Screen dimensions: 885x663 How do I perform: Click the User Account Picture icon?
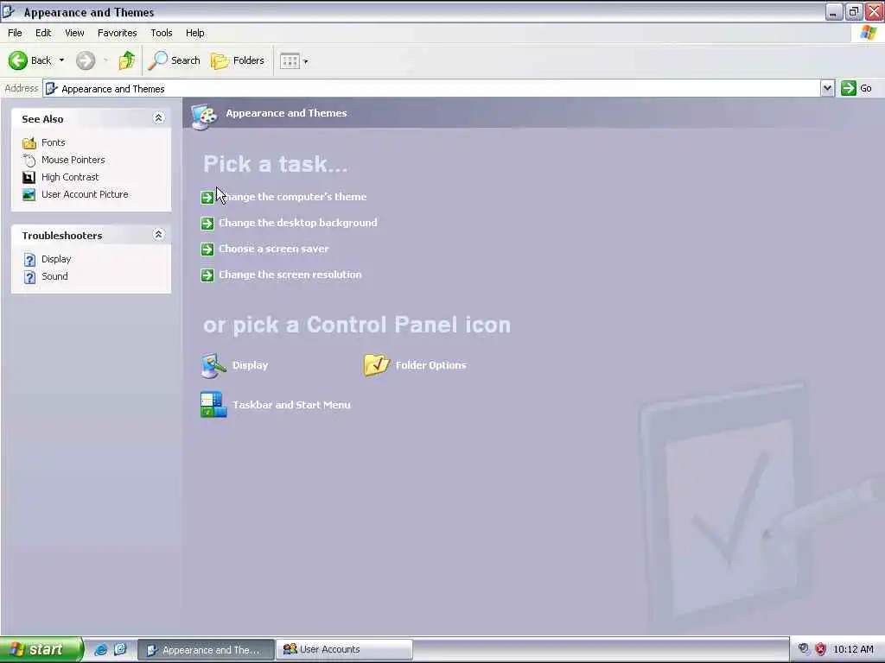point(29,194)
